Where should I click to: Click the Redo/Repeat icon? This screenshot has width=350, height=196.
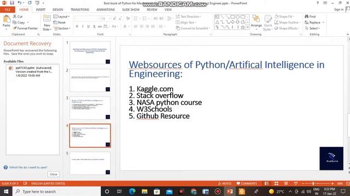pos(30,3)
